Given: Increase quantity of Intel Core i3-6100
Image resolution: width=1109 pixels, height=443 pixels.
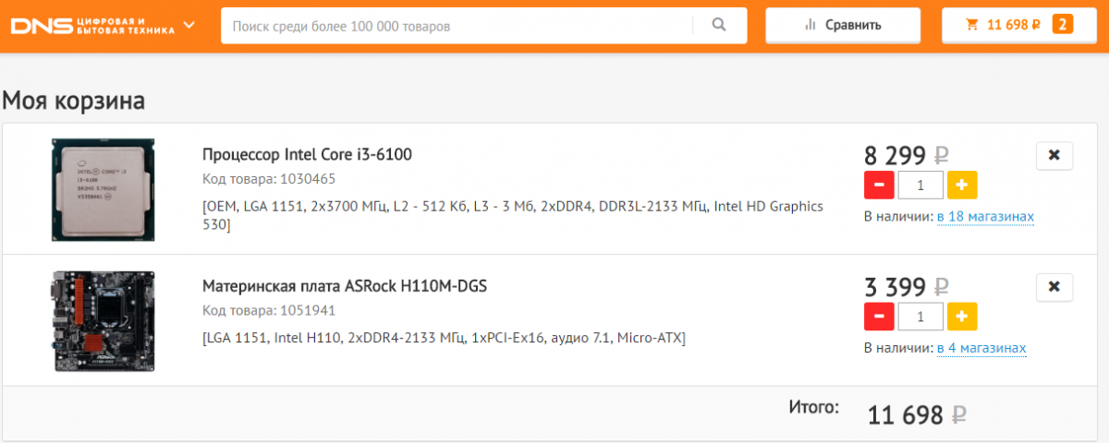Looking at the screenshot, I should pos(962,185).
